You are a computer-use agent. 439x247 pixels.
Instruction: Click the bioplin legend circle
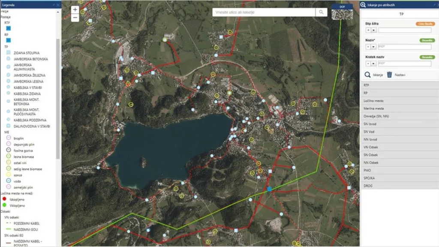click(9, 138)
